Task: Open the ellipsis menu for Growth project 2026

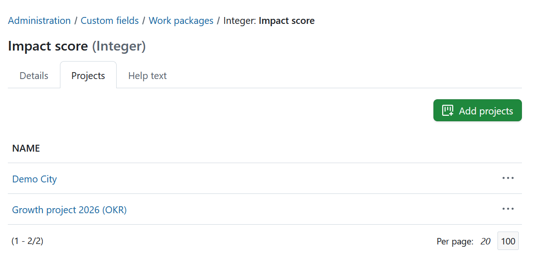Action: (508, 209)
